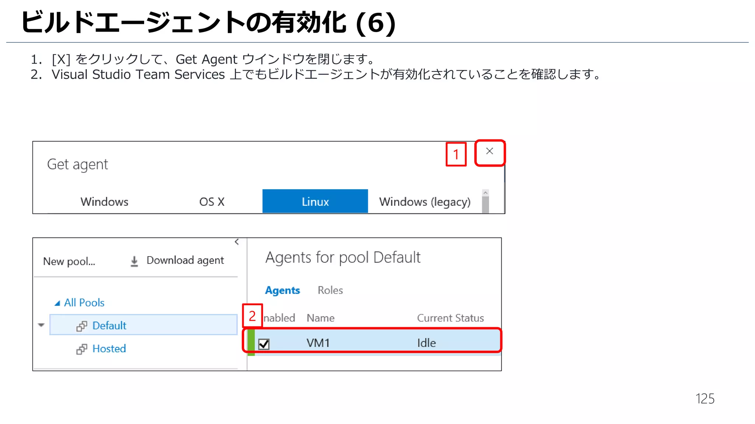Collapse the All Pools tree triangle
This screenshot has height=424, width=755.
57,303
